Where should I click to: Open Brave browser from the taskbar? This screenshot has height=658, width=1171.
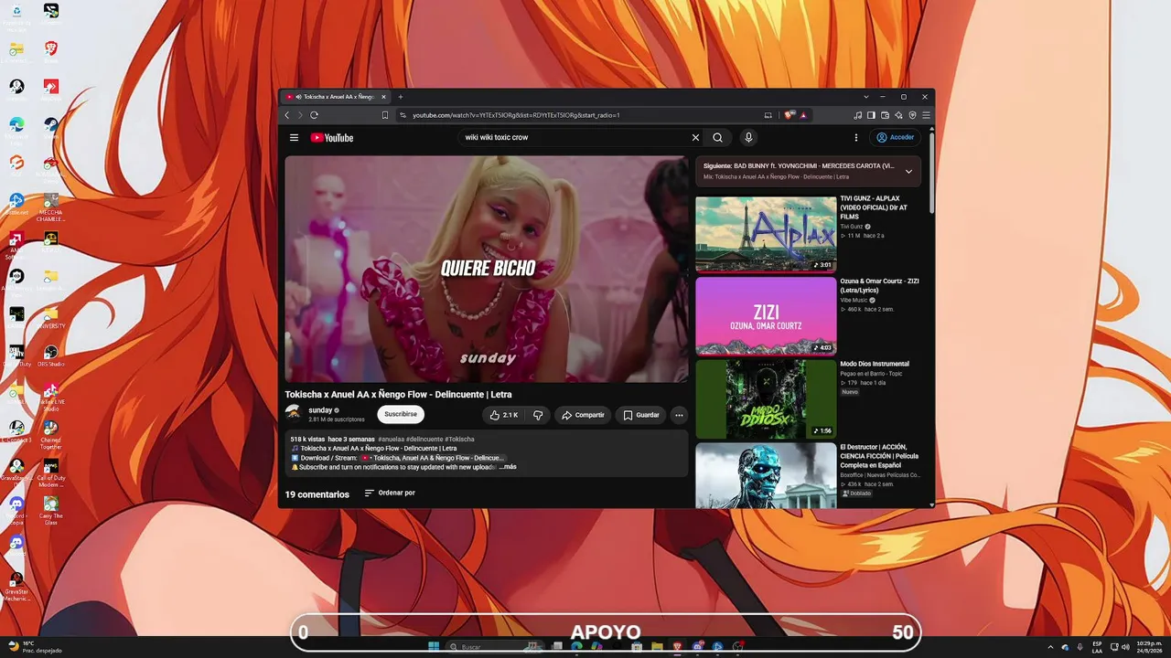click(677, 647)
